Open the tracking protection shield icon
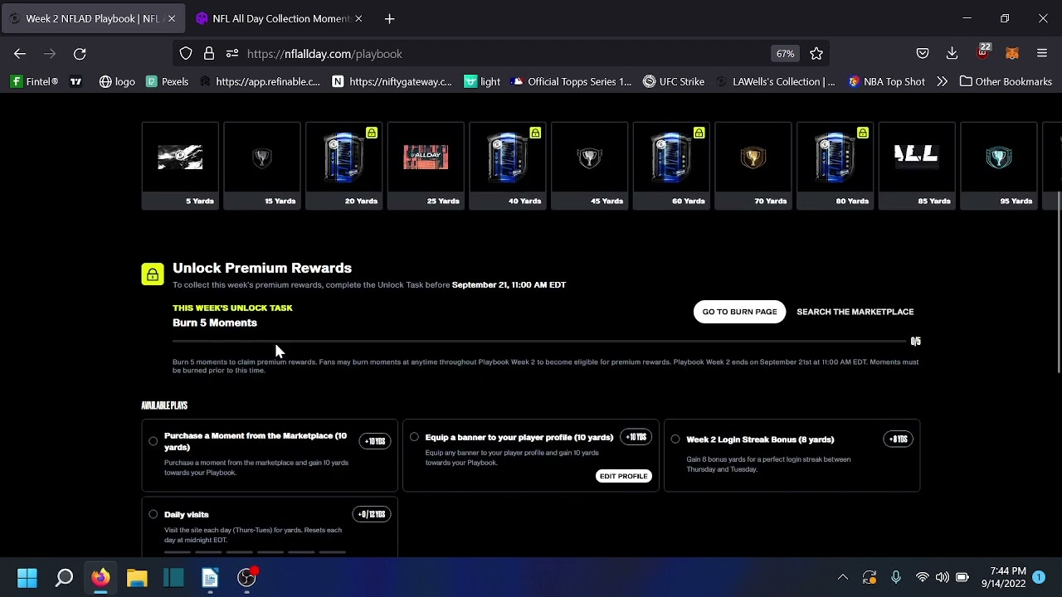The width and height of the screenshot is (1062, 597). (186, 54)
